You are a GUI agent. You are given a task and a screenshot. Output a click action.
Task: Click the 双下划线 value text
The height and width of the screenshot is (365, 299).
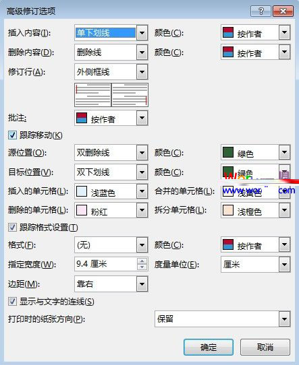93,172
